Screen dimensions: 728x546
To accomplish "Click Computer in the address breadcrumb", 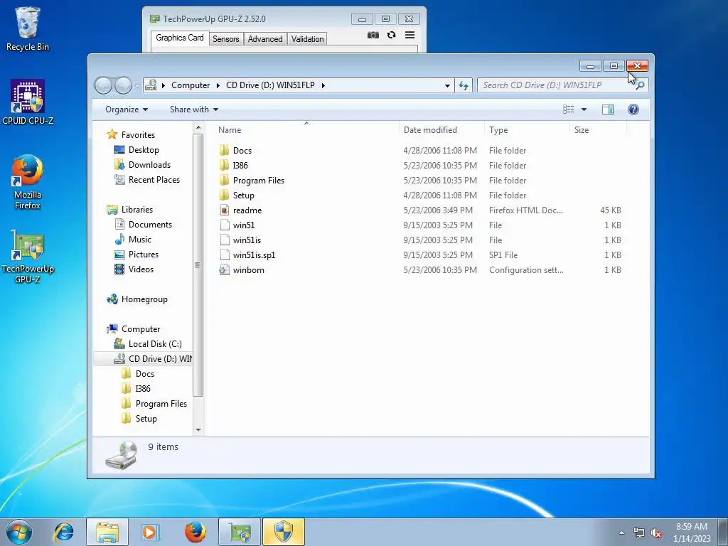I will [x=191, y=85].
